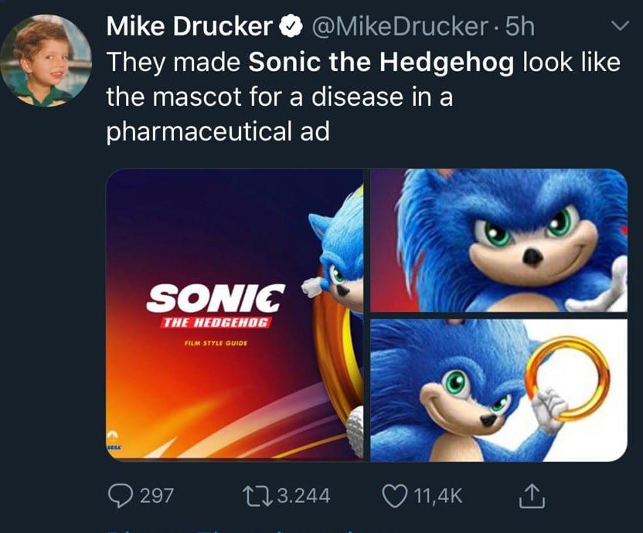The width and height of the screenshot is (643, 533).
Task: Click the 3.244 retweets count
Action: (x=303, y=495)
